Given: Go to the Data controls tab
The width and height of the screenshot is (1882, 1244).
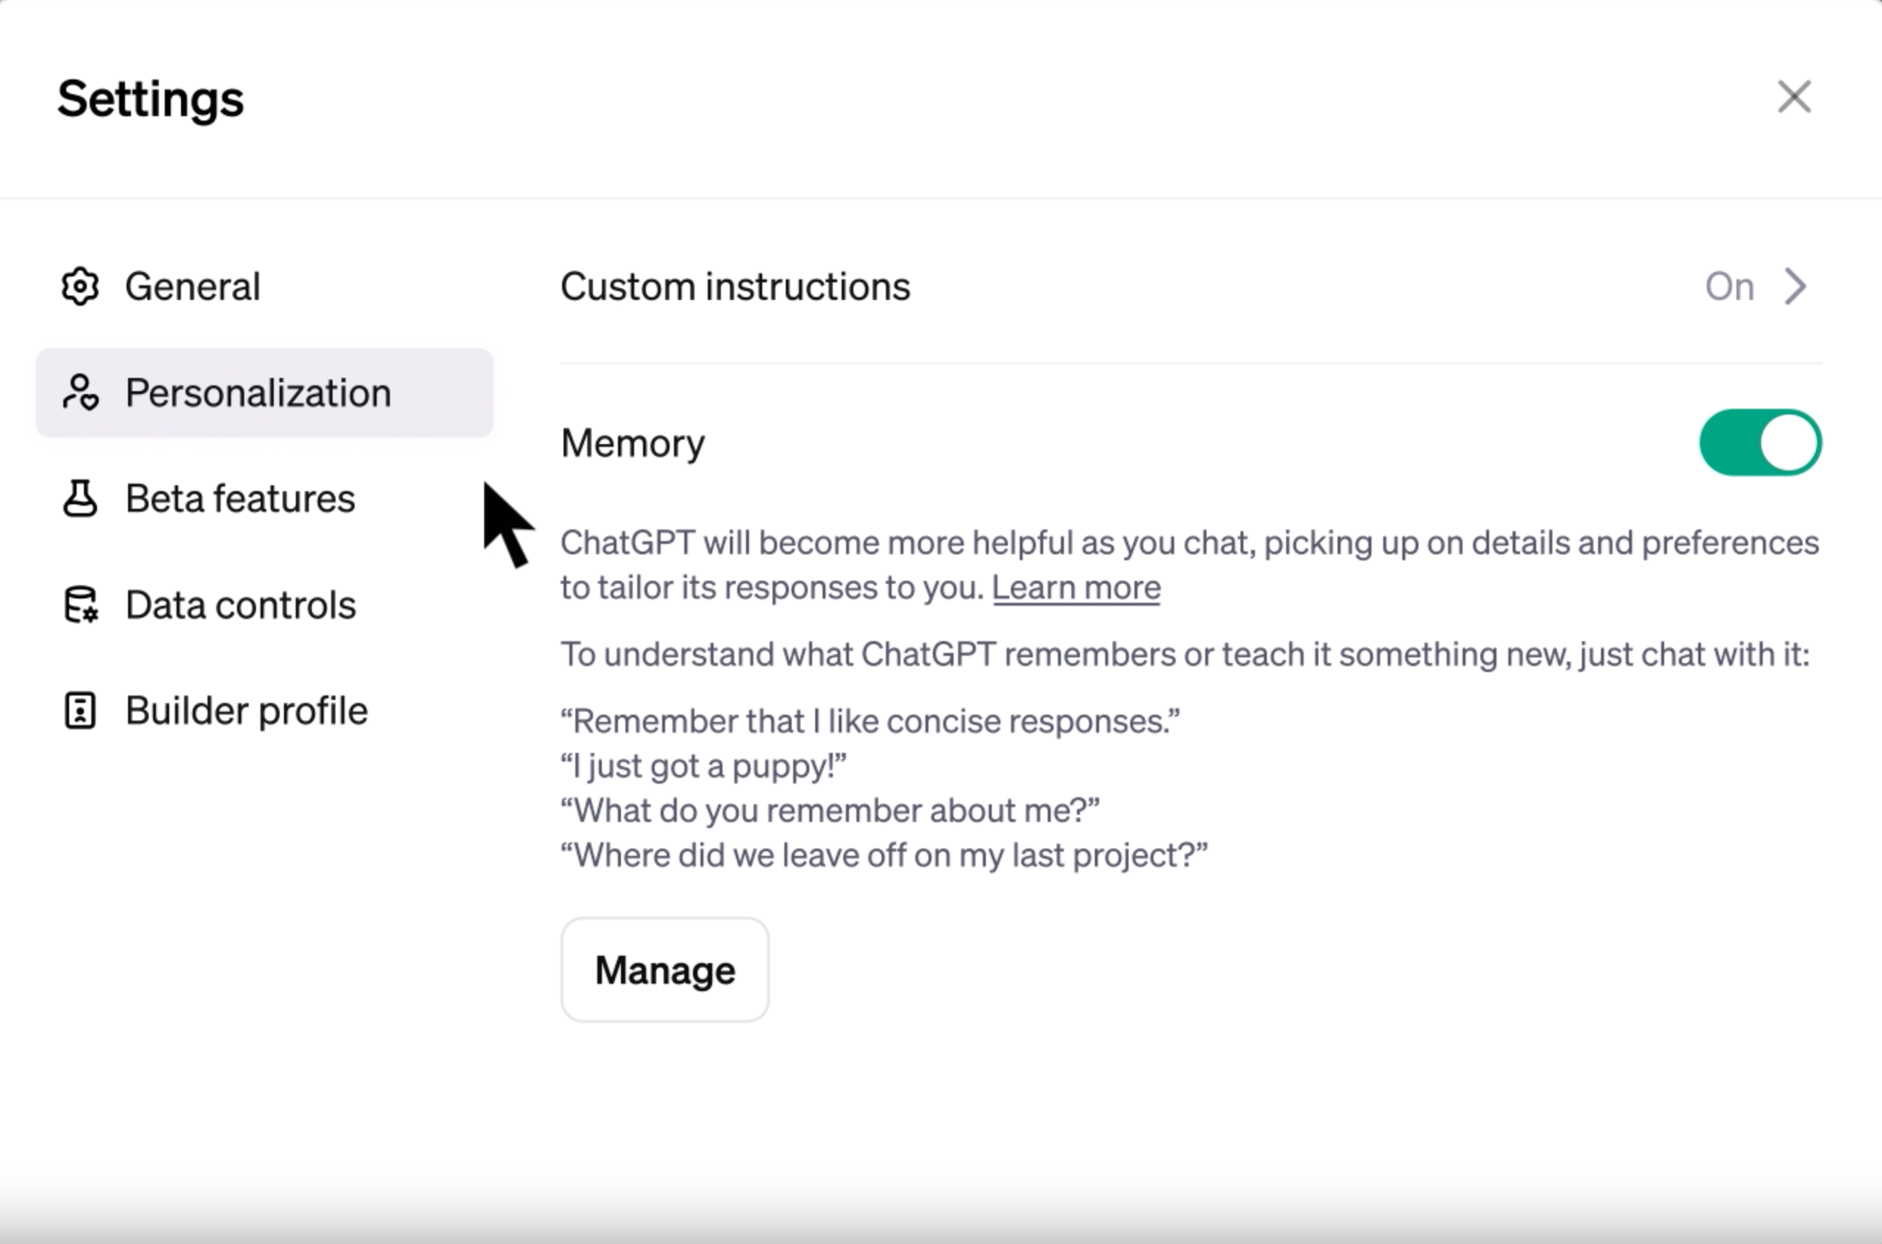Looking at the screenshot, I should (264, 604).
